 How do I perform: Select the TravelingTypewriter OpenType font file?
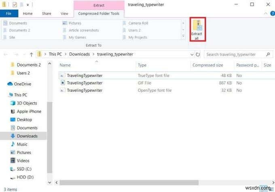pos(167,90)
